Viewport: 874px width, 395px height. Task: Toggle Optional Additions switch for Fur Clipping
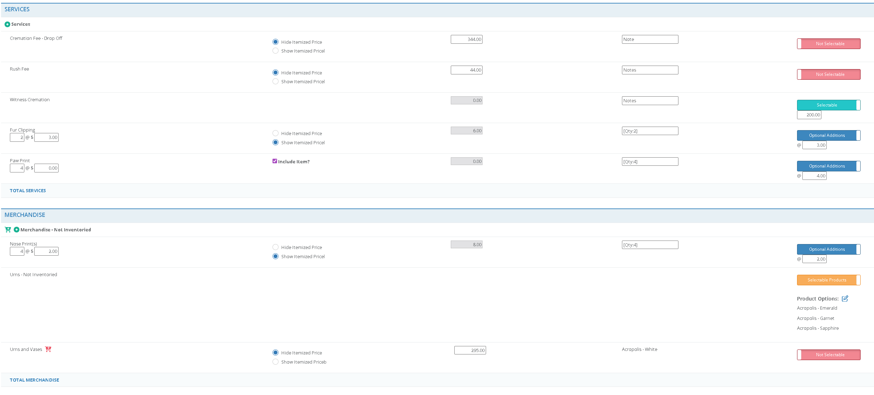(x=828, y=135)
